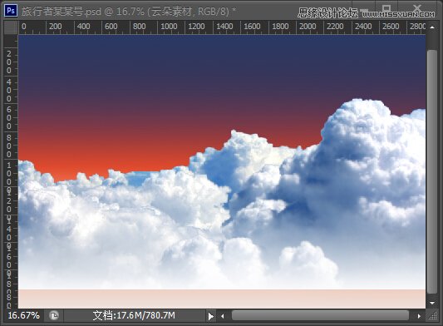Click the Photoshop Ps icon in title bar

point(11,11)
